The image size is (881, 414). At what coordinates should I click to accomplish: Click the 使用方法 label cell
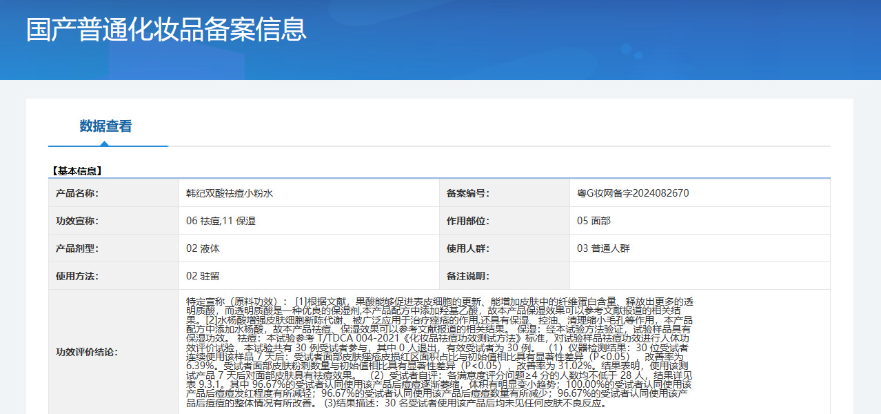114,276
